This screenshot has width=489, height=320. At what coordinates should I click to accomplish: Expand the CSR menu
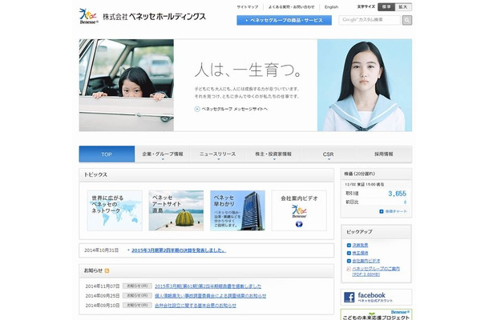[x=329, y=154]
